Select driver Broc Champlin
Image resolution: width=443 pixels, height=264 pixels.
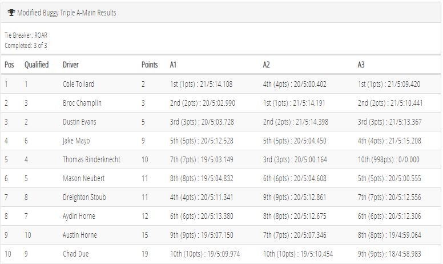[82, 103]
